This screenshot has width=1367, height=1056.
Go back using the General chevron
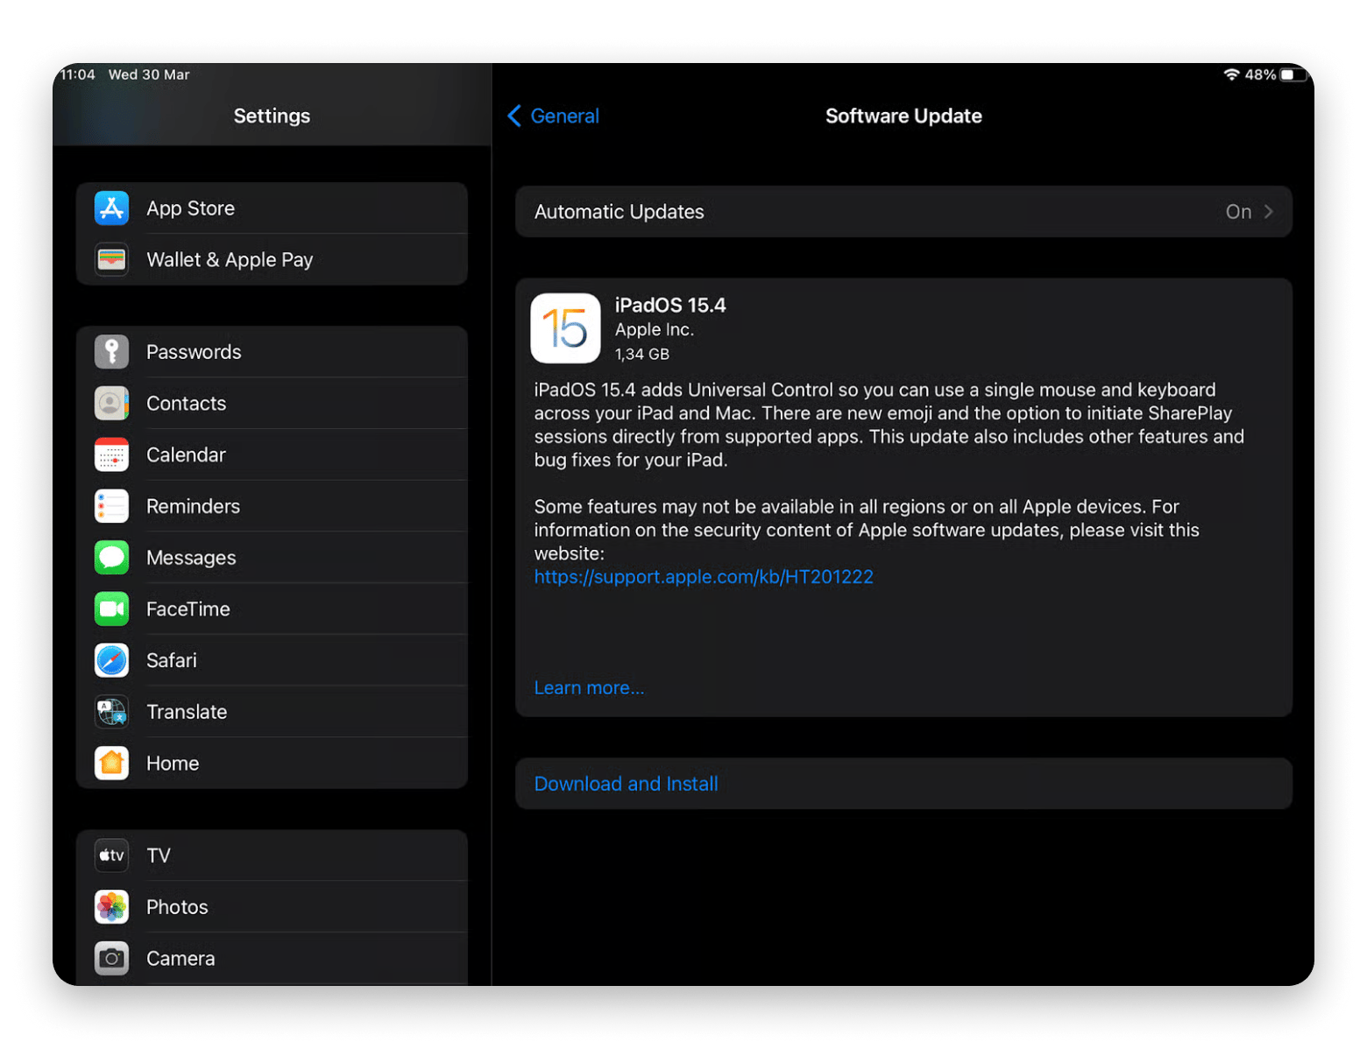point(514,116)
